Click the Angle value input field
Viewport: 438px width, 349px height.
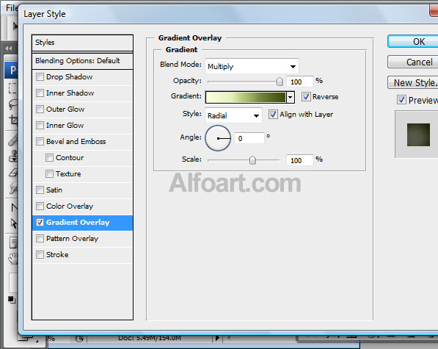[x=249, y=138]
